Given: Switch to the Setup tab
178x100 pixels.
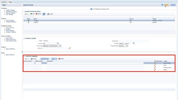Looking at the screenshot, I should click(x=10, y=2).
